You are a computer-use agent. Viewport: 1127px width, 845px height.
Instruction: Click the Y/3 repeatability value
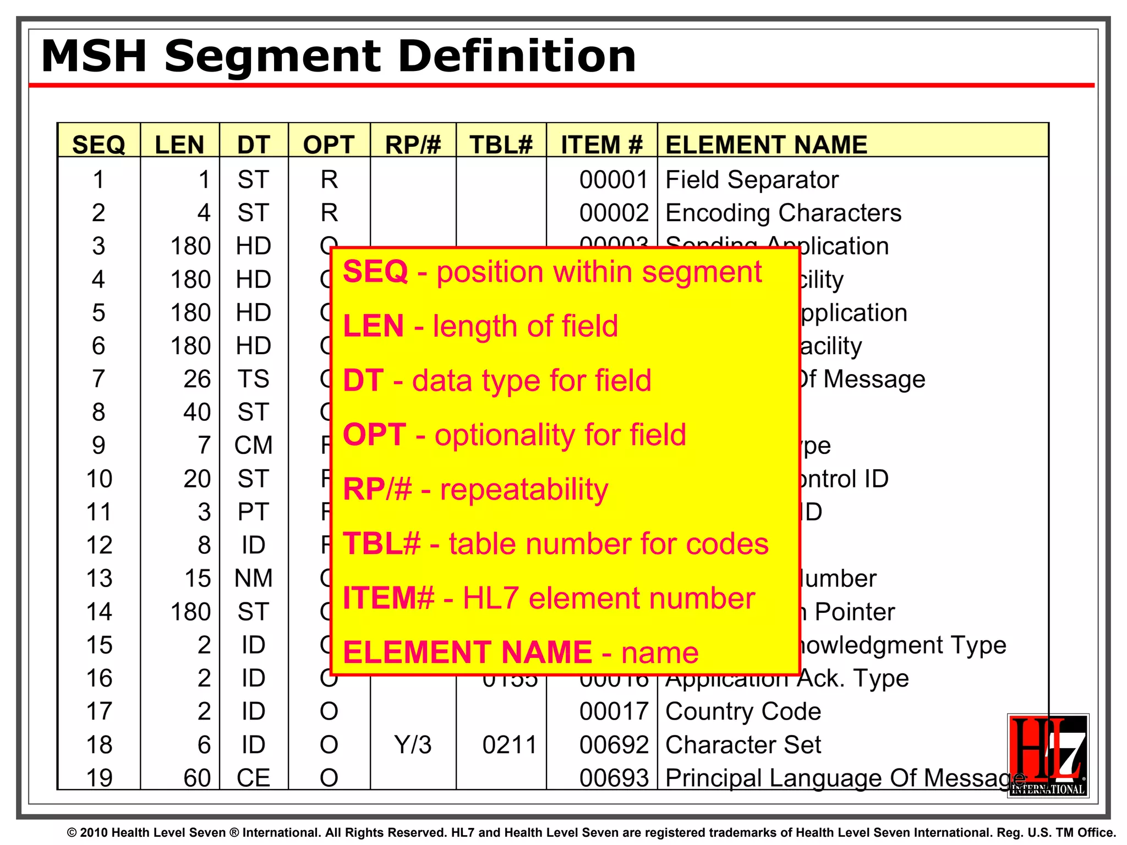coord(413,745)
